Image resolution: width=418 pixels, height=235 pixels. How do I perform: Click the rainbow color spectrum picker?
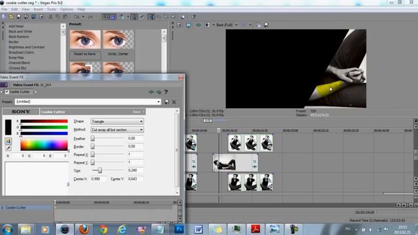pos(44,145)
